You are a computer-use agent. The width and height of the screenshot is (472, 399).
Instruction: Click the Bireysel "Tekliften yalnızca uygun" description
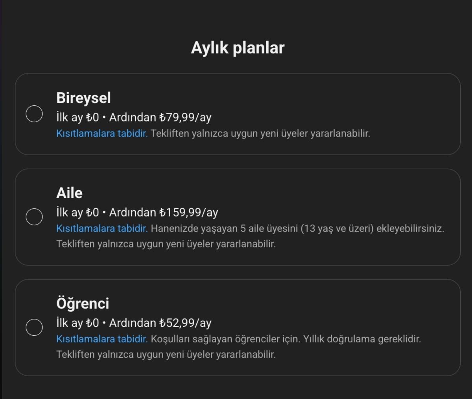pos(260,134)
